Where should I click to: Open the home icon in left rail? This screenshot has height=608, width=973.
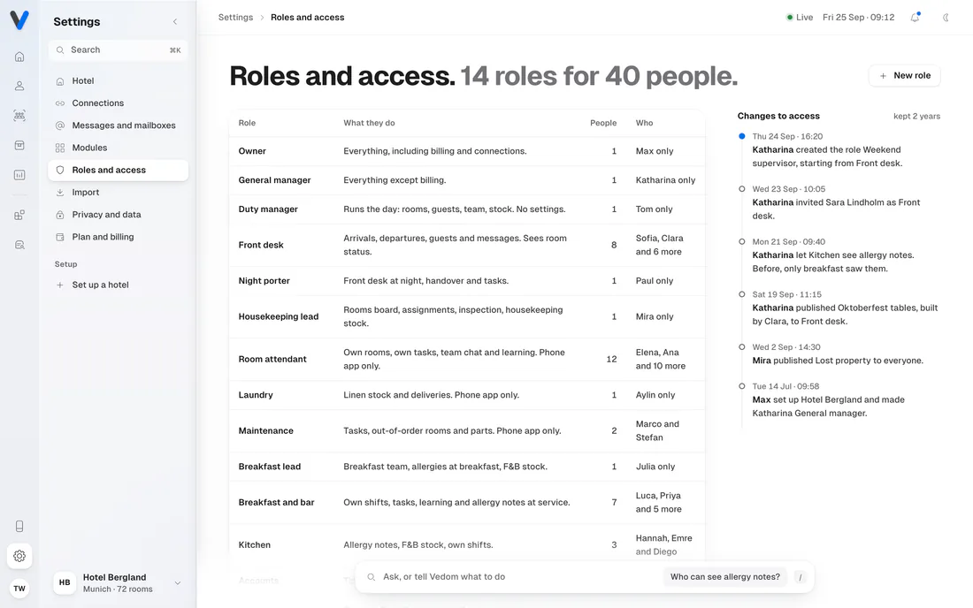pos(19,57)
